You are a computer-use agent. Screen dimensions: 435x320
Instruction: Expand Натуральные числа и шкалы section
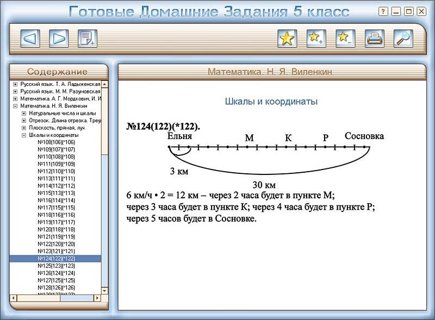click(x=24, y=114)
